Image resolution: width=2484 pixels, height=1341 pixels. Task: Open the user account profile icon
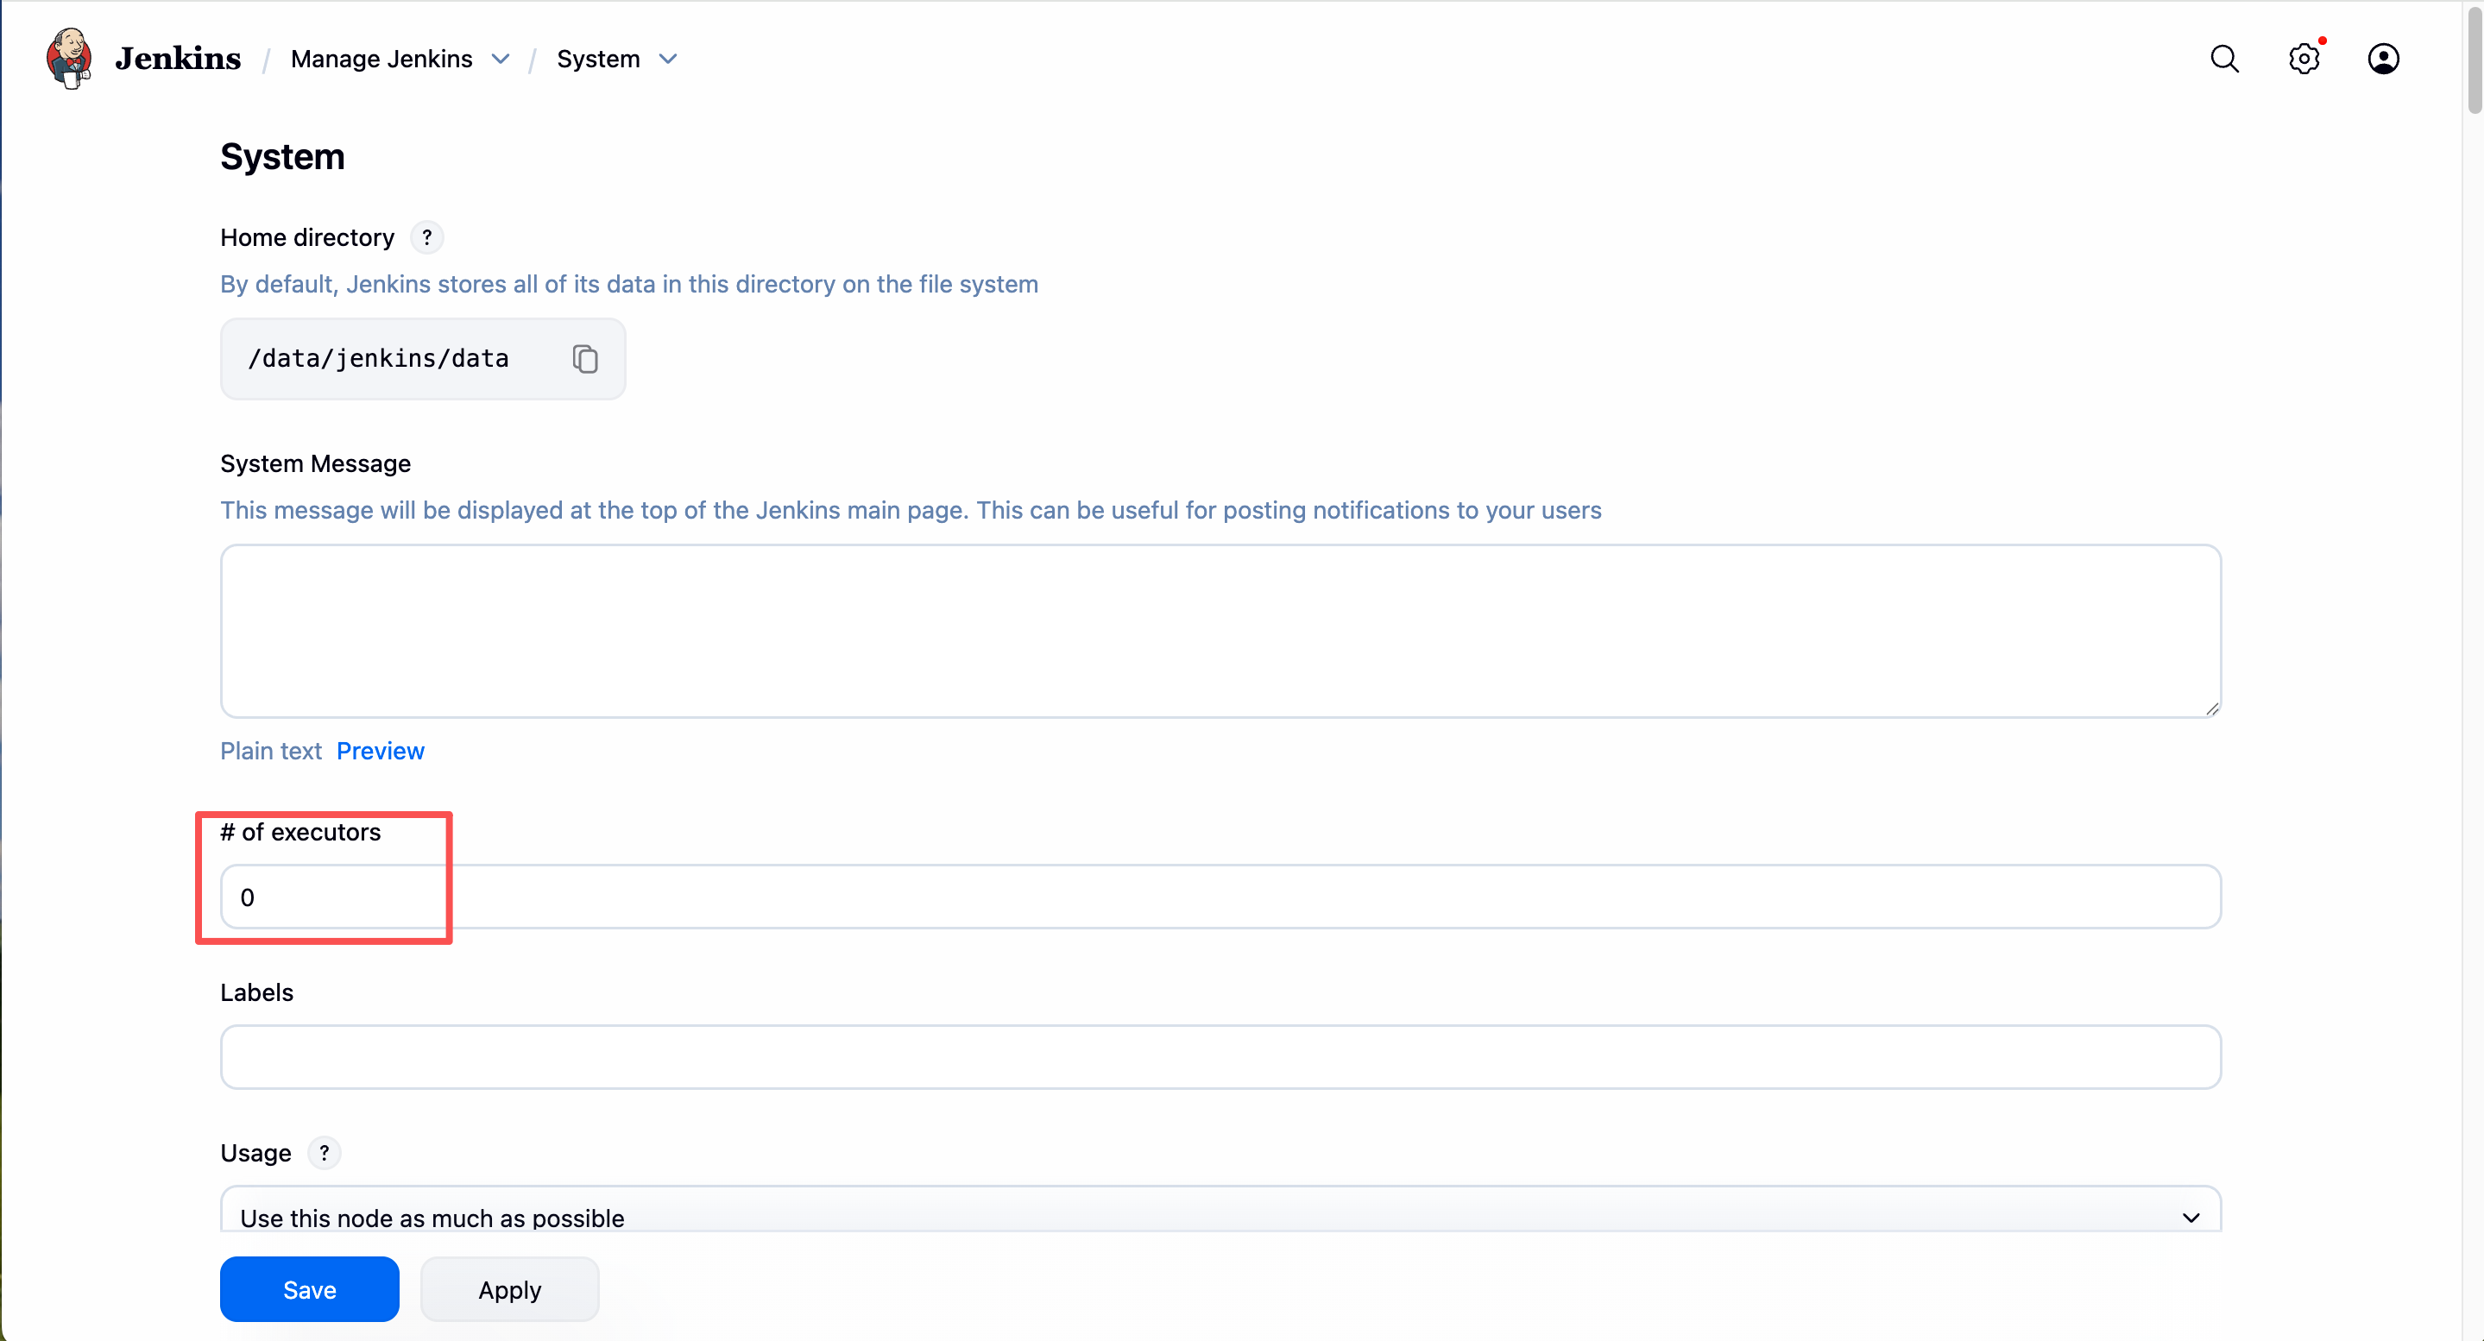pyautogui.click(x=2383, y=59)
